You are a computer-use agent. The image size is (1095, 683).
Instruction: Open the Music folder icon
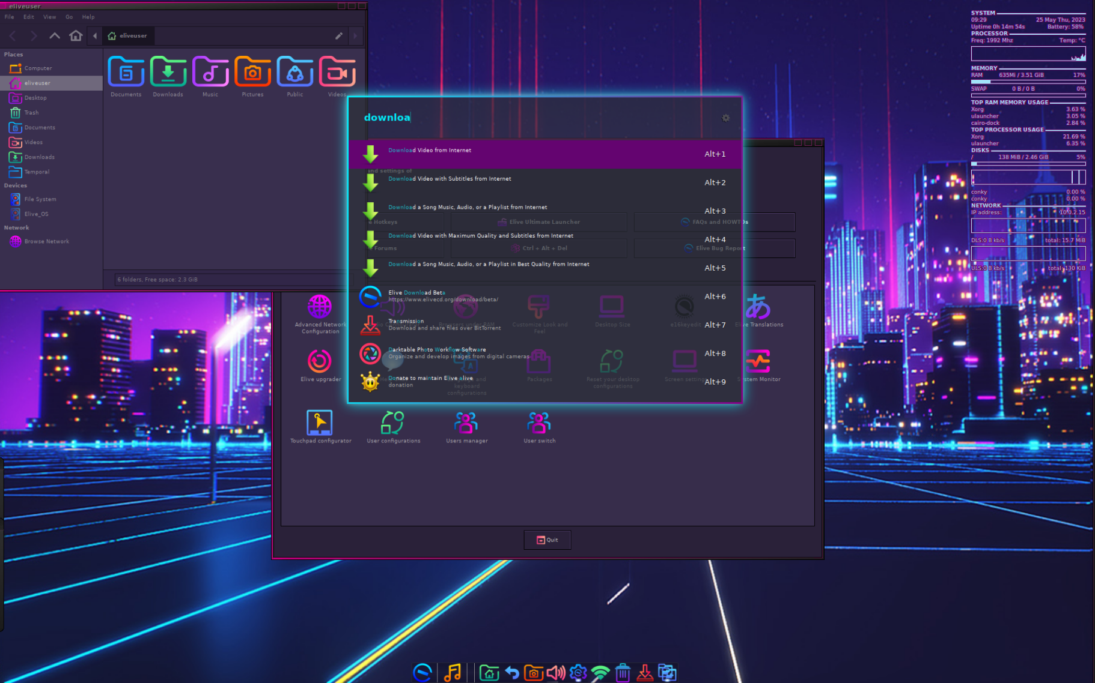coord(210,76)
